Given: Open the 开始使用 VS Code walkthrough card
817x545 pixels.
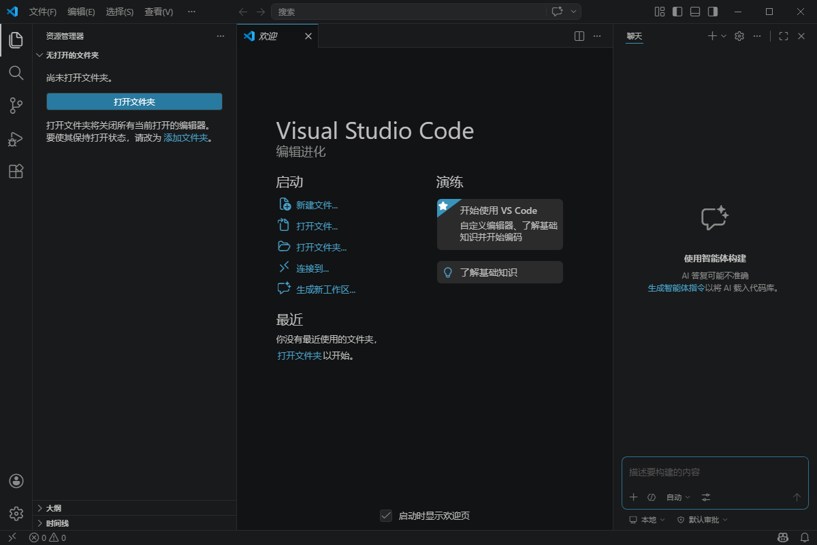Looking at the screenshot, I should pos(500,224).
